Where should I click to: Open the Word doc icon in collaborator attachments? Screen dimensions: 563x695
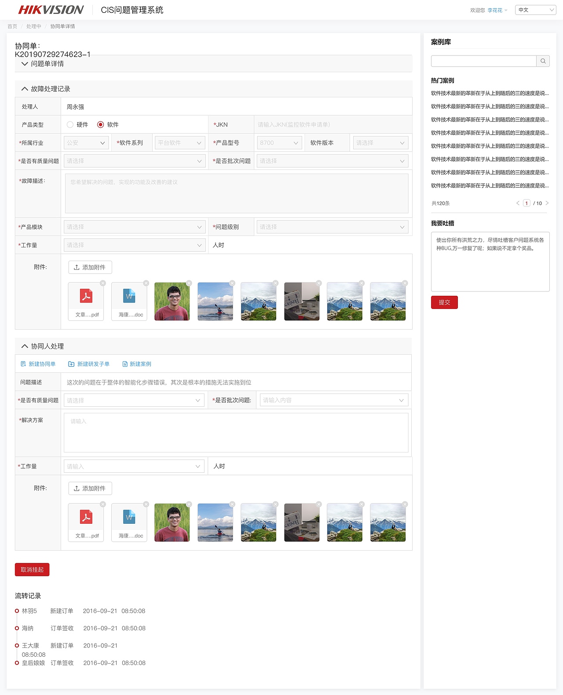coord(129,517)
